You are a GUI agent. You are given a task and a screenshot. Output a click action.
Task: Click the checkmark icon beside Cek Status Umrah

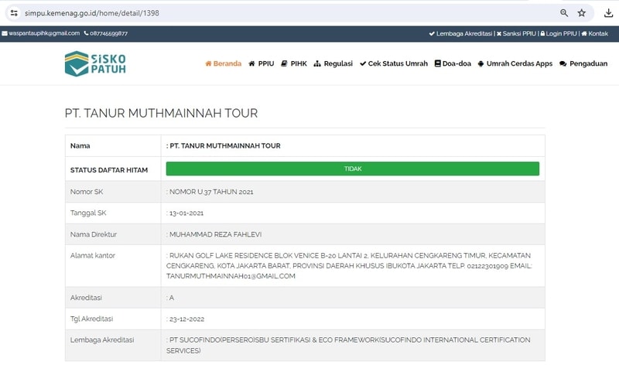pyautogui.click(x=363, y=63)
